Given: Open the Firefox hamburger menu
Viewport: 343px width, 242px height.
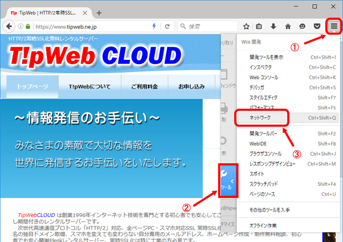Looking at the screenshot, I should point(334,26).
